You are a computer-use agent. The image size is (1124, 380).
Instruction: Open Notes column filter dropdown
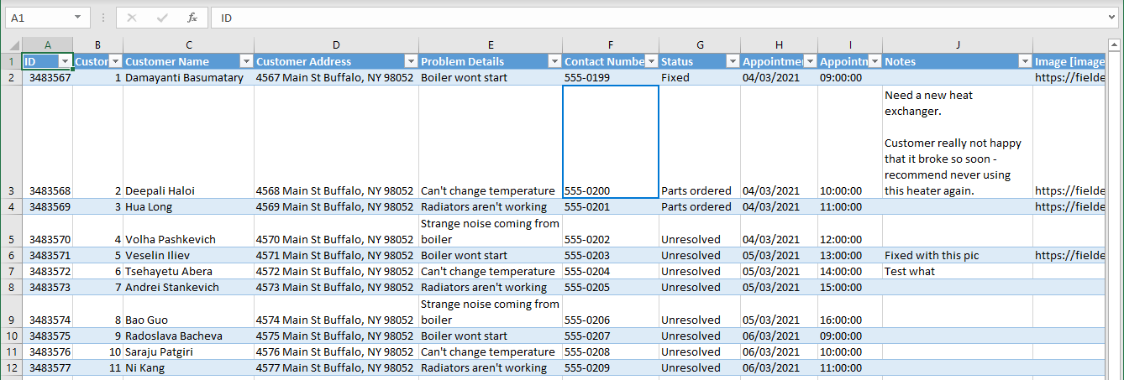pos(1025,61)
